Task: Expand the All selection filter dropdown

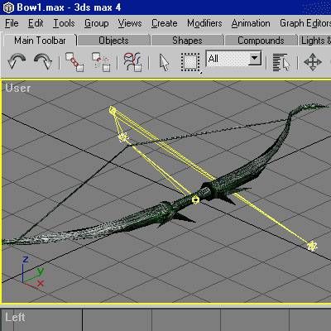Action: (x=255, y=58)
